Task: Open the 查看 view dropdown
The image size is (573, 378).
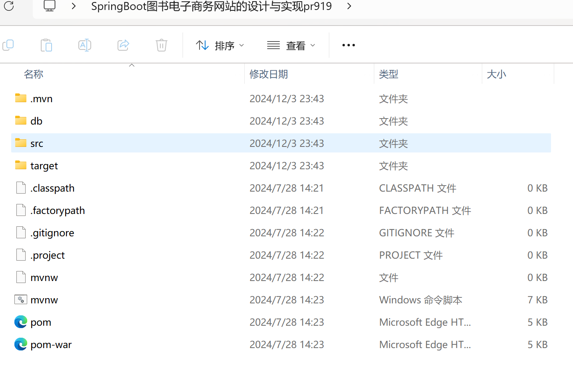Action: tap(291, 46)
